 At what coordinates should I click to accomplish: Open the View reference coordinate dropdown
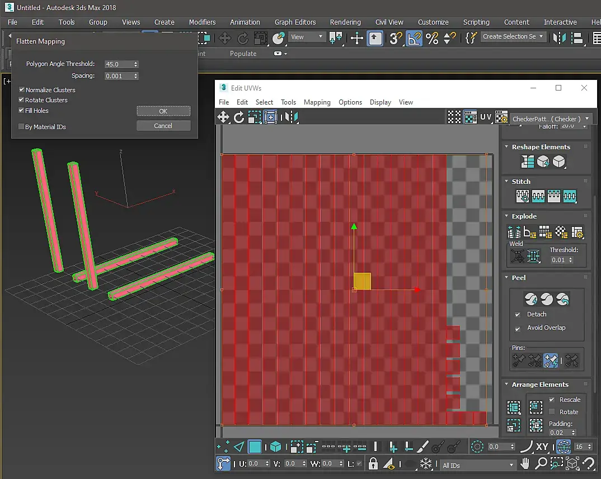[307, 37]
